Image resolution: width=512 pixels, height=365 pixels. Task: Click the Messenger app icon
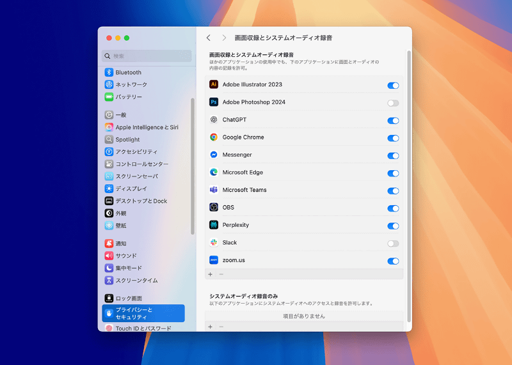click(x=214, y=155)
